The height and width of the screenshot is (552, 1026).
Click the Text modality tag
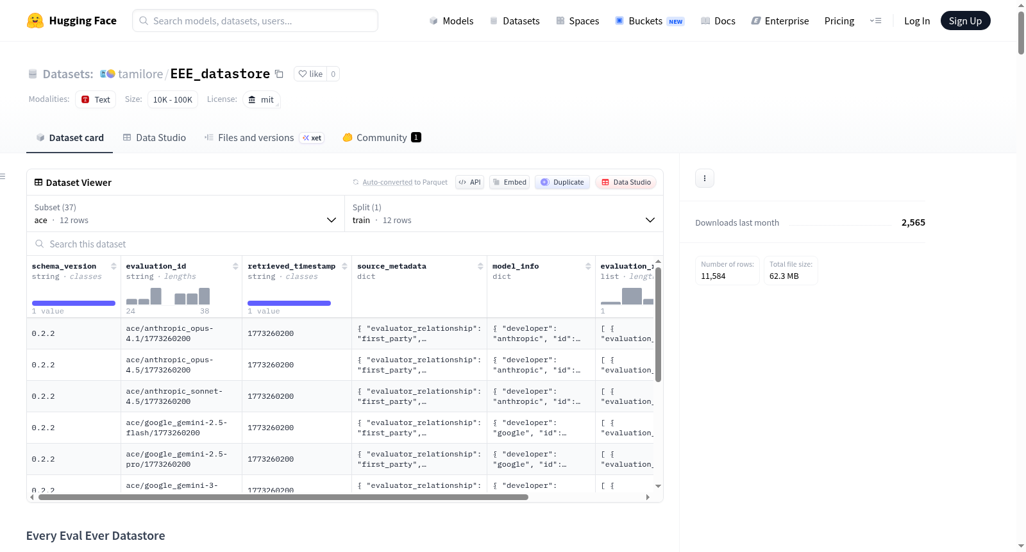96,99
